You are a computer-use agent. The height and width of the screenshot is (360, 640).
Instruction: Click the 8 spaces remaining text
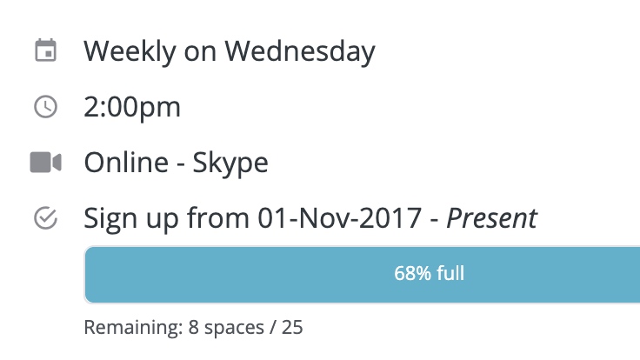coord(226,327)
